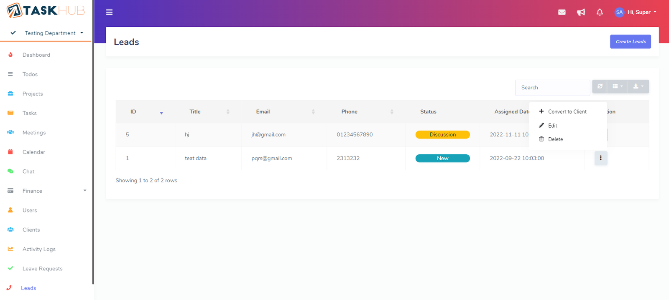This screenshot has width=669, height=300.
Task: Select Convert to Client from menu
Action: coord(567,112)
